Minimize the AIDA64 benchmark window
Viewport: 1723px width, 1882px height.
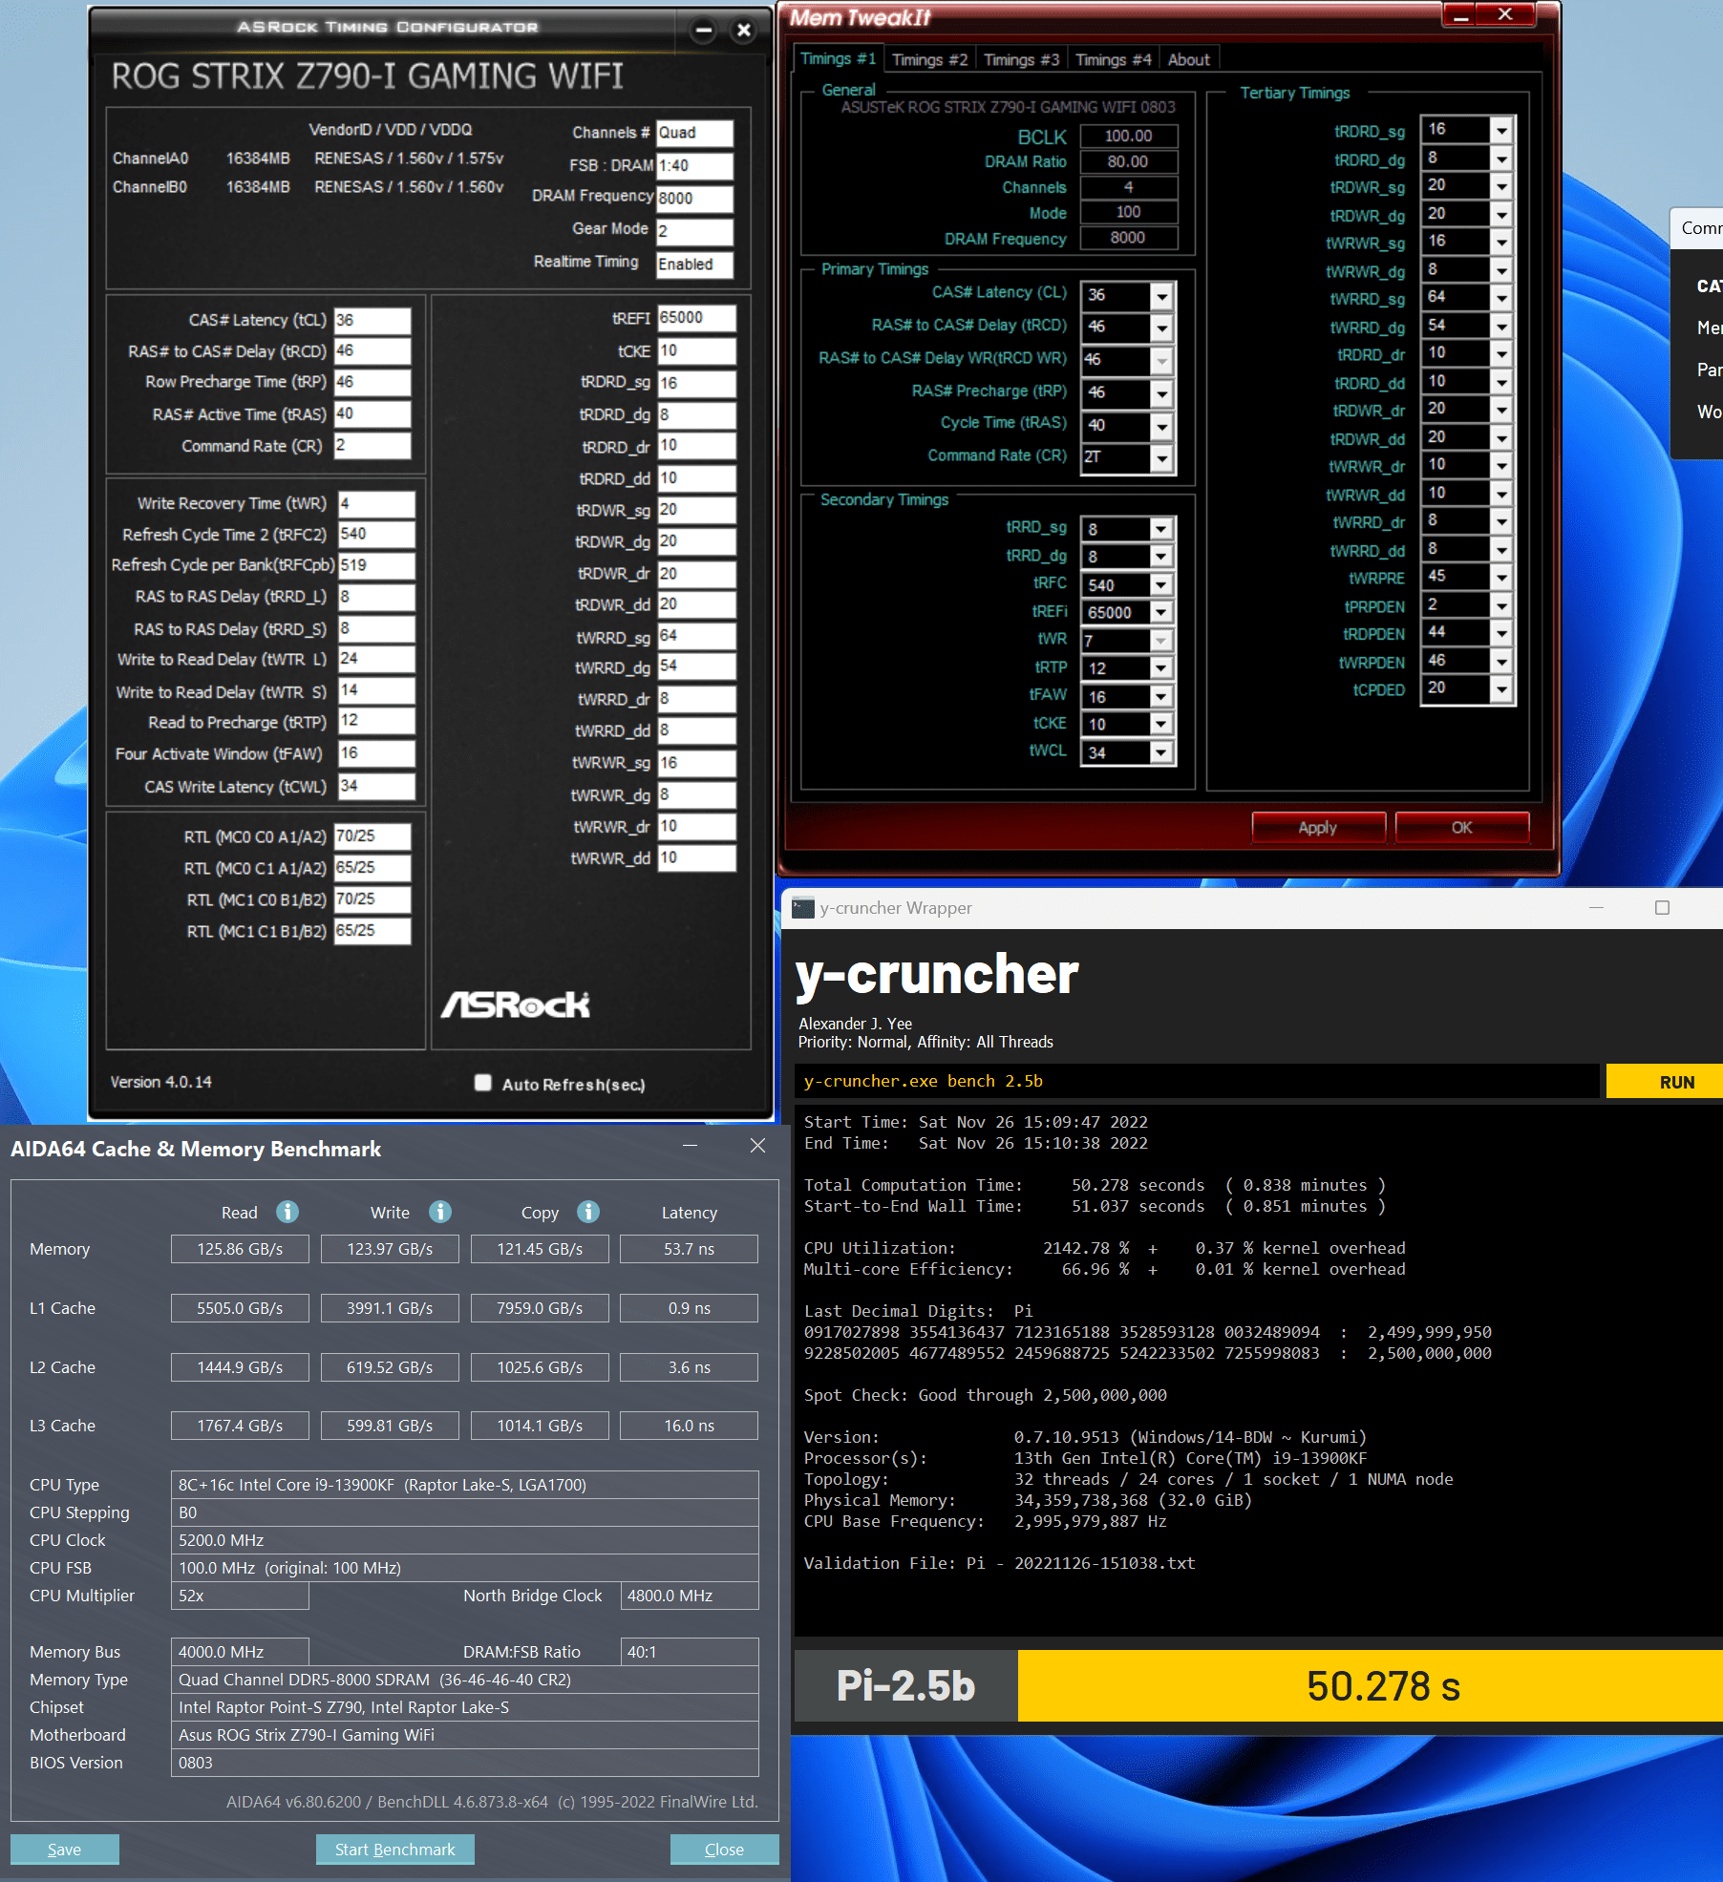(691, 1146)
